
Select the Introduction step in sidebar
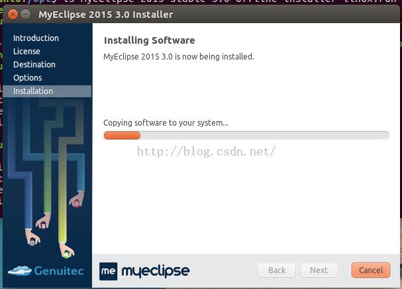(36, 38)
